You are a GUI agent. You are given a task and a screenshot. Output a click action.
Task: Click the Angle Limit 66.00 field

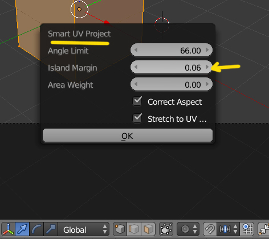point(172,50)
